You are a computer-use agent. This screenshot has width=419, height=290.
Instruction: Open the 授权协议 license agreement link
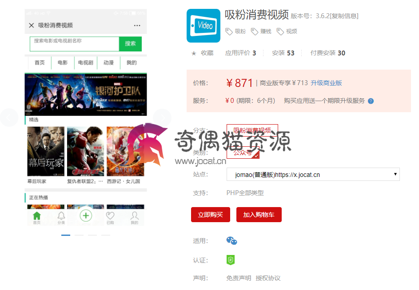268,278
